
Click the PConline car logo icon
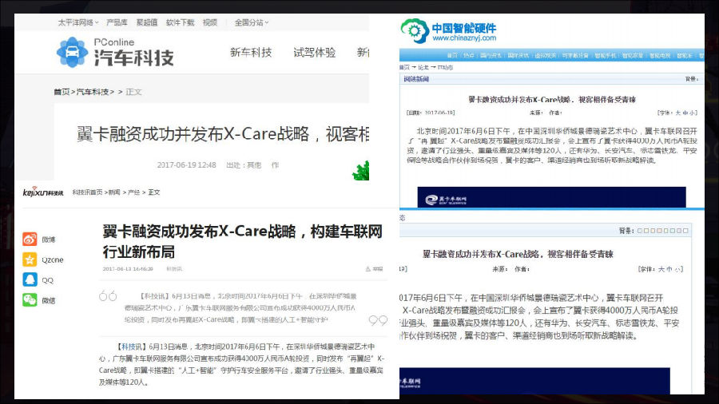(x=72, y=52)
